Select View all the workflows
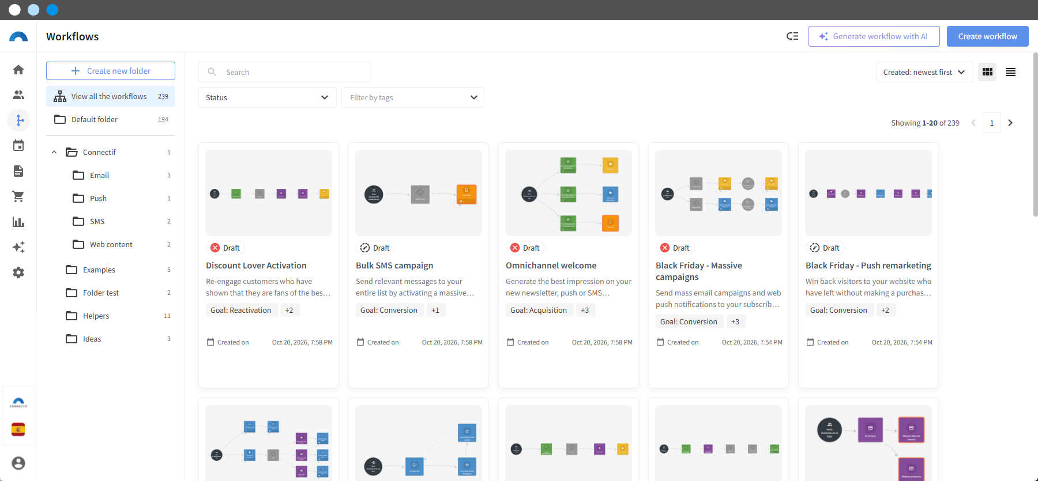The height and width of the screenshot is (481, 1038). tap(111, 96)
